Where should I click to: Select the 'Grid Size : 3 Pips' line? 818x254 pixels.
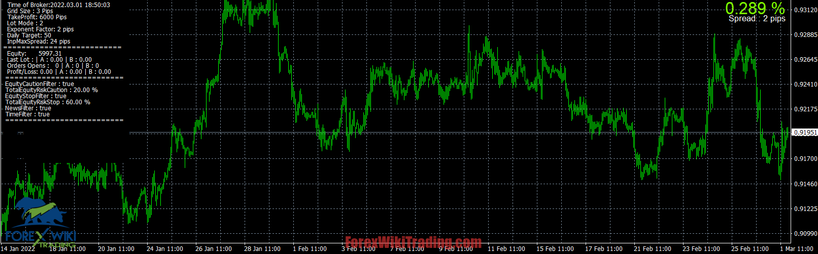coord(30,11)
